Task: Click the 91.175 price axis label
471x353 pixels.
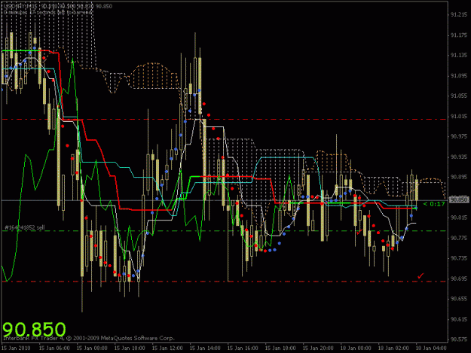Action: tap(459, 35)
